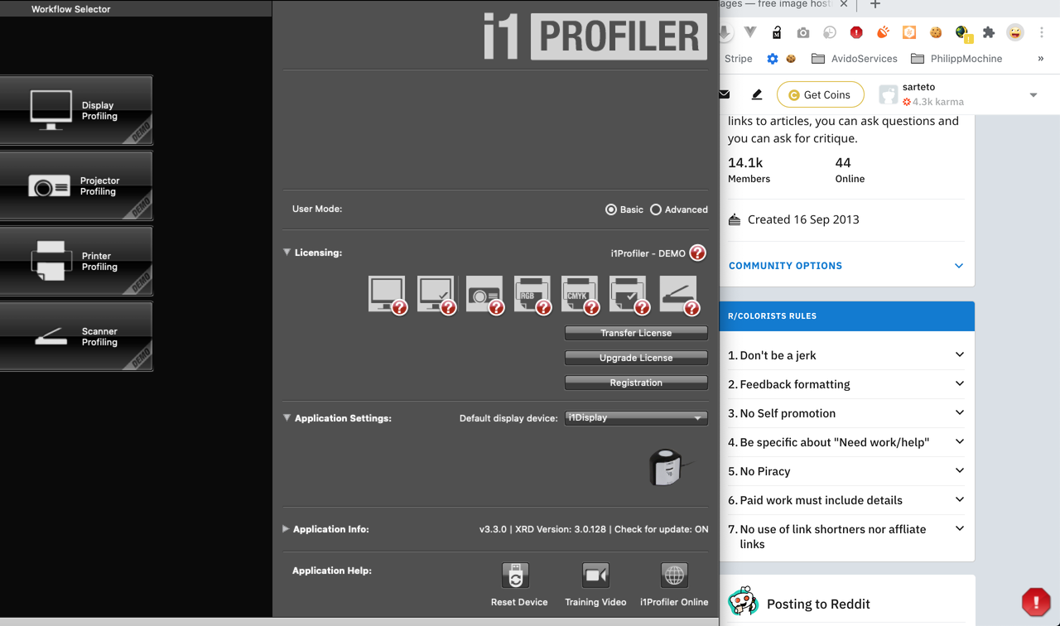Click the display quality check license icon

[436, 294]
